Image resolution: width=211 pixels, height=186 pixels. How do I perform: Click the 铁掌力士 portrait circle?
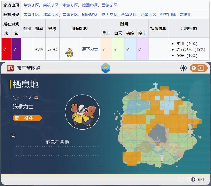(82, 112)
